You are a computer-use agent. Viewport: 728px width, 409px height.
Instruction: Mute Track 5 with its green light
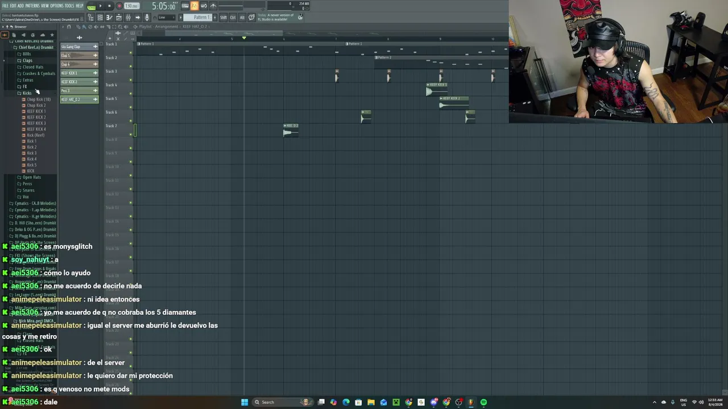click(x=131, y=107)
